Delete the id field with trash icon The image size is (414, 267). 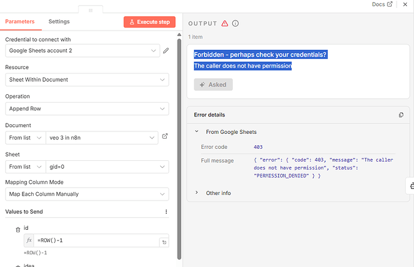coord(18,229)
